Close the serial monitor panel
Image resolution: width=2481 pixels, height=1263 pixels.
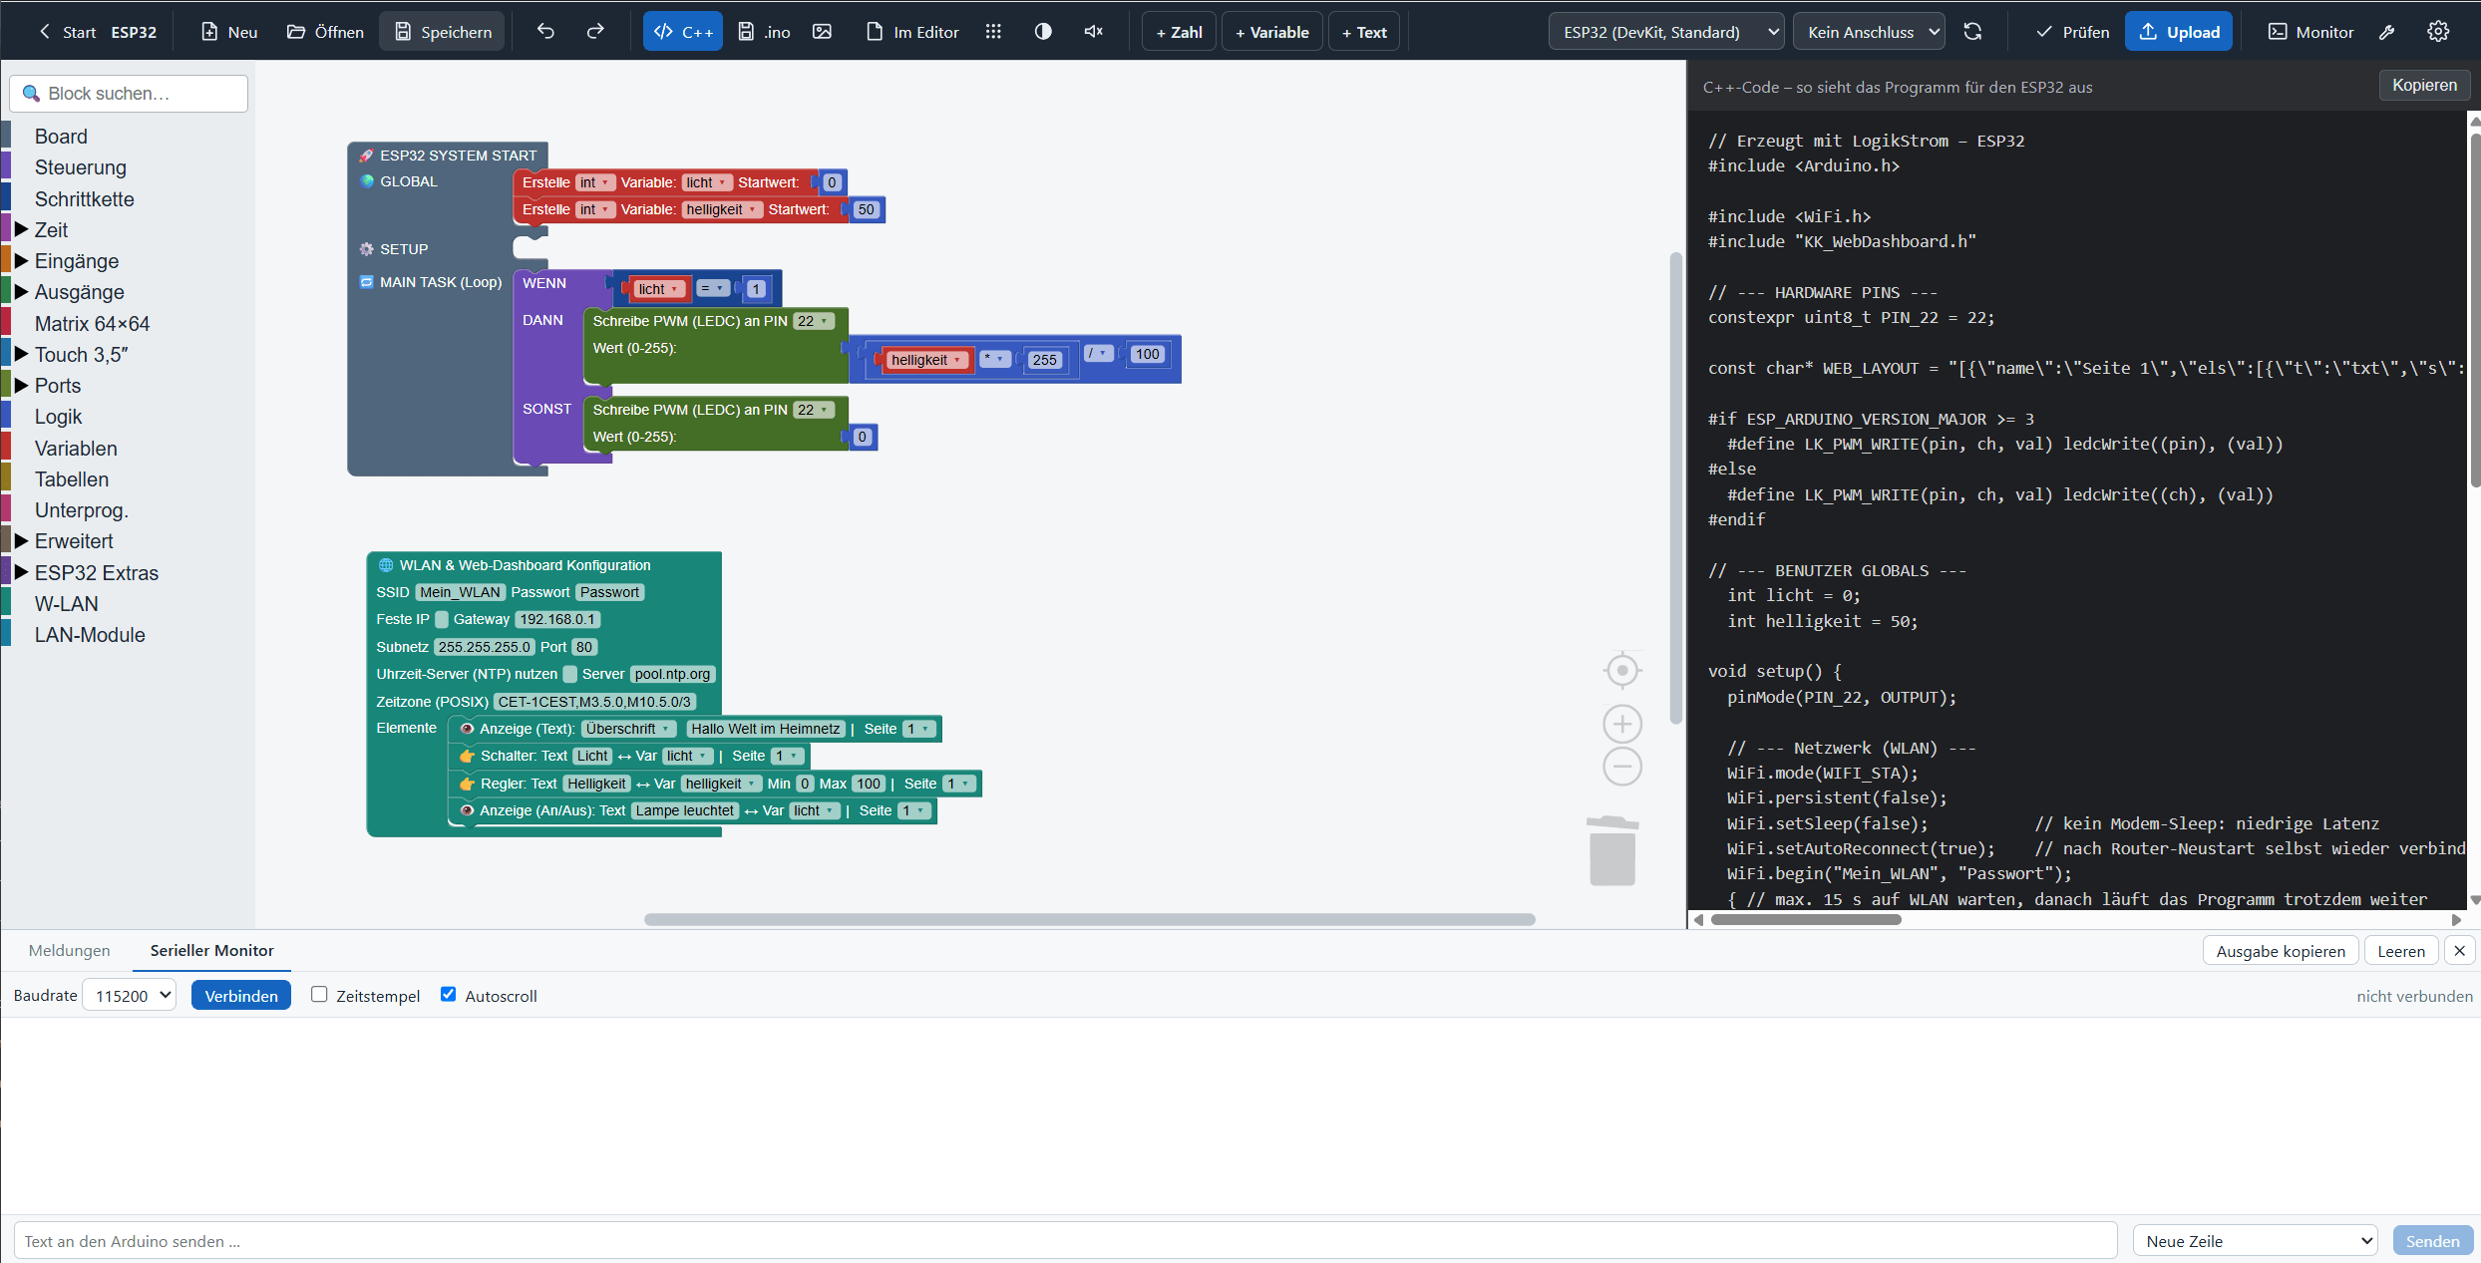point(2460,951)
